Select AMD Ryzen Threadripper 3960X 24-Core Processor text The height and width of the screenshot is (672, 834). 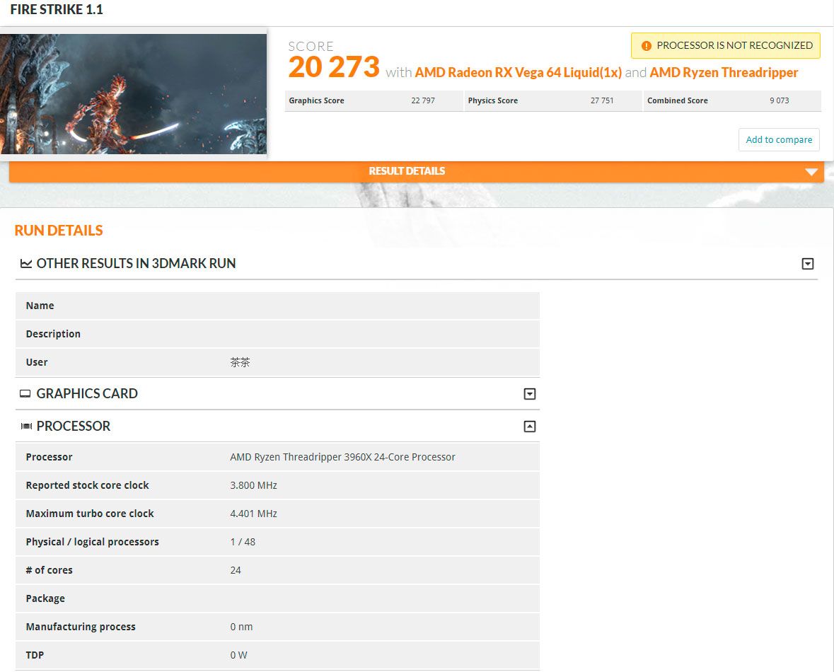click(342, 457)
